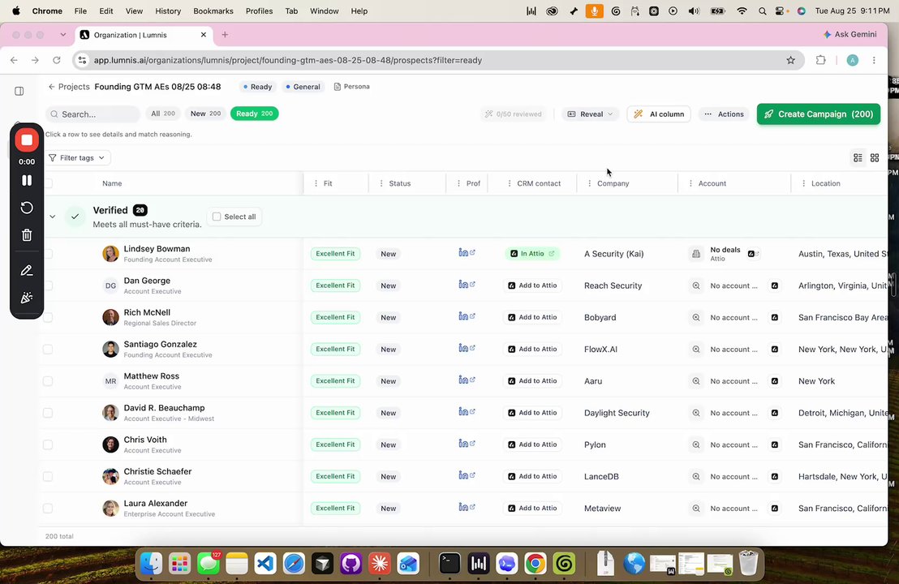Click Attio icon next to No deals

(753, 253)
